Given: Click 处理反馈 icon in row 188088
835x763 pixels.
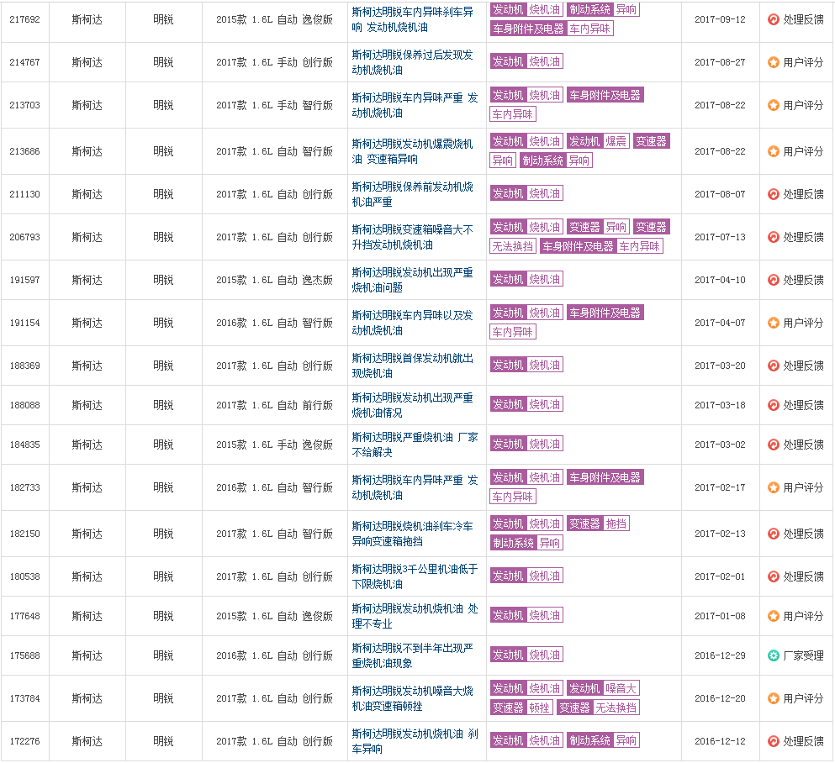Looking at the screenshot, I should (774, 405).
